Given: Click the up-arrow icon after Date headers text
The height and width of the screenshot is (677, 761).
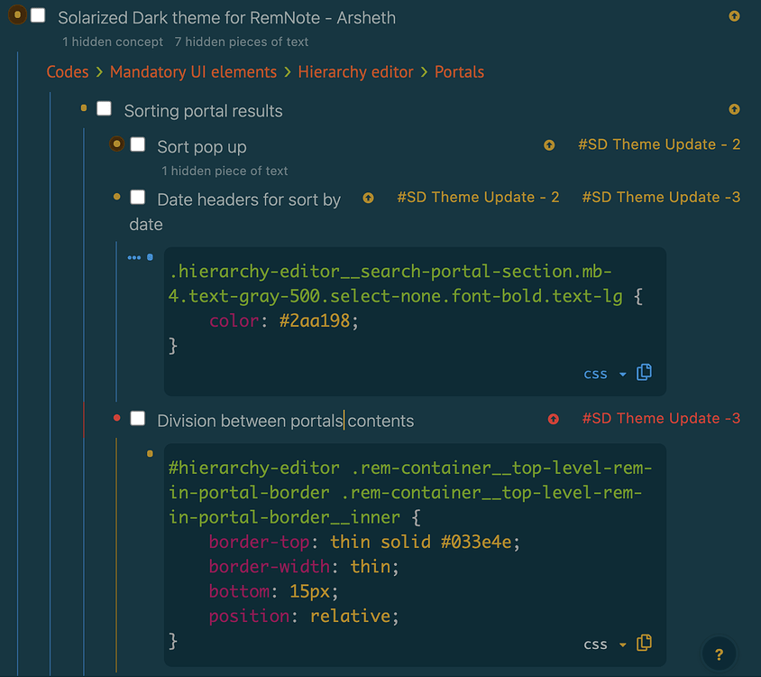Looking at the screenshot, I should click(x=368, y=198).
